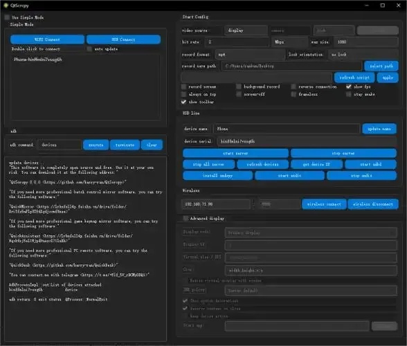Click the QtScrcpy app icon in title bar
The height and width of the screenshot is (346, 407).
click(6, 6)
